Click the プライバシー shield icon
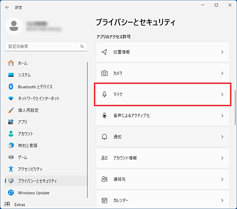Viewport: 237px width, 209px height. pos(11,181)
